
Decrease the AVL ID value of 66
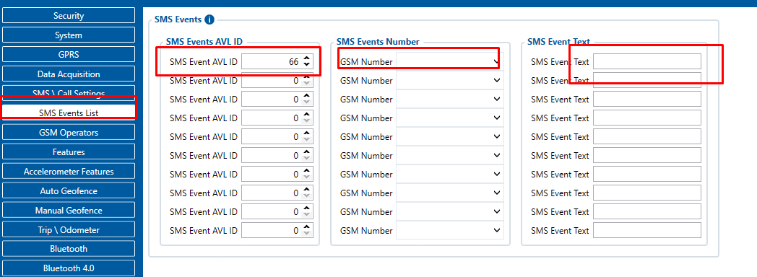coord(306,65)
